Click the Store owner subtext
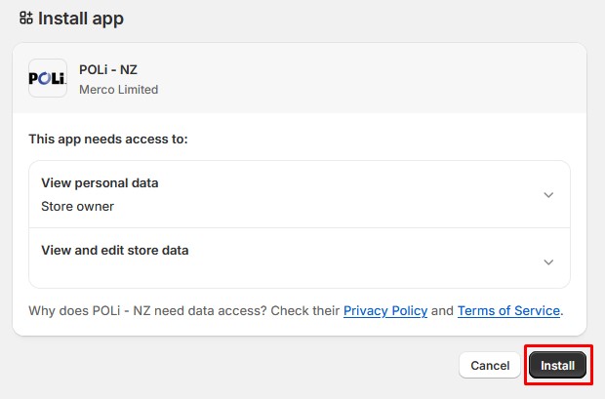The width and height of the screenshot is (605, 399). (x=77, y=207)
